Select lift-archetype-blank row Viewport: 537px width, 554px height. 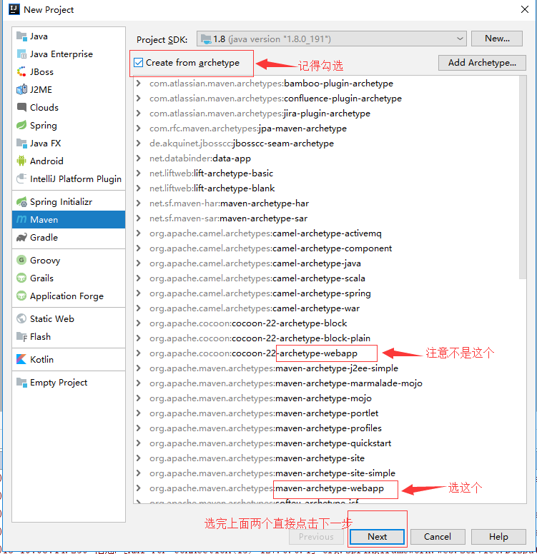point(326,188)
